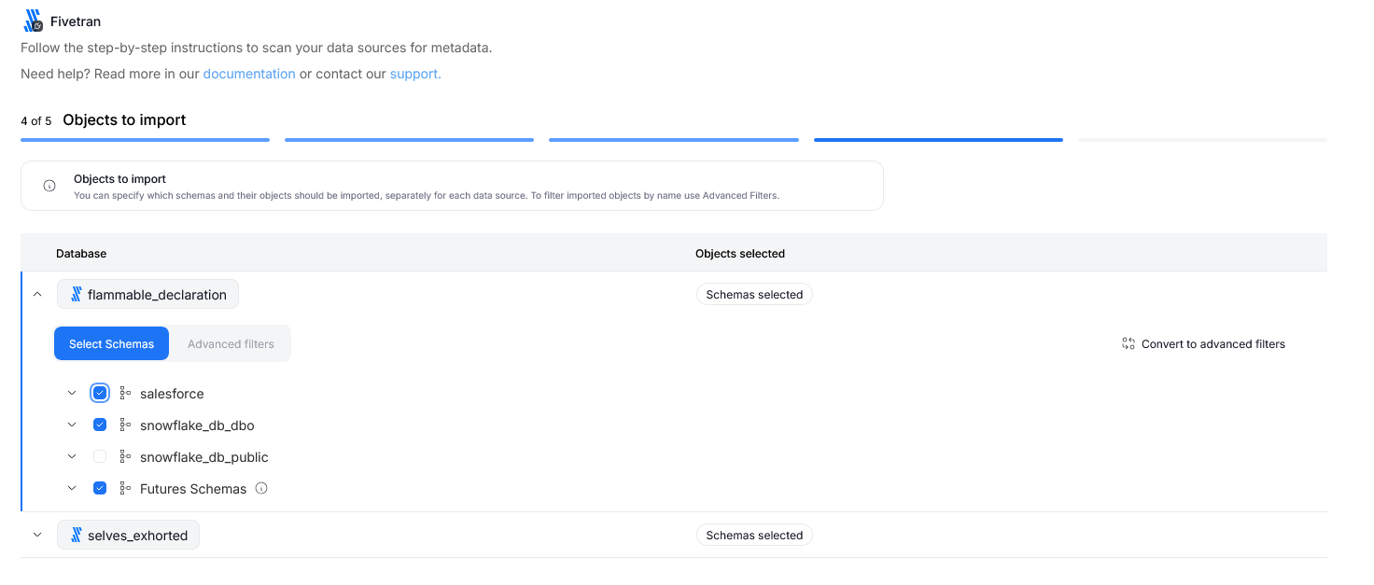
Task: Expand the snowflake_db_dbo schema chevron
Action: coord(72,425)
